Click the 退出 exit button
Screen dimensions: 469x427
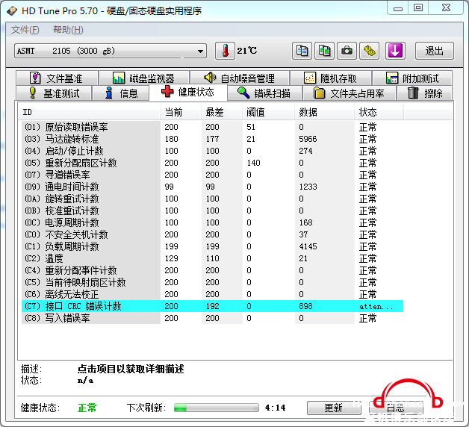pos(435,51)
